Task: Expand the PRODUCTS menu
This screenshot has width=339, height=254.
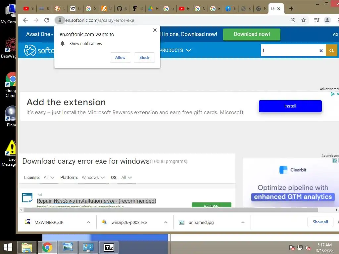Action: click(175, 50)
